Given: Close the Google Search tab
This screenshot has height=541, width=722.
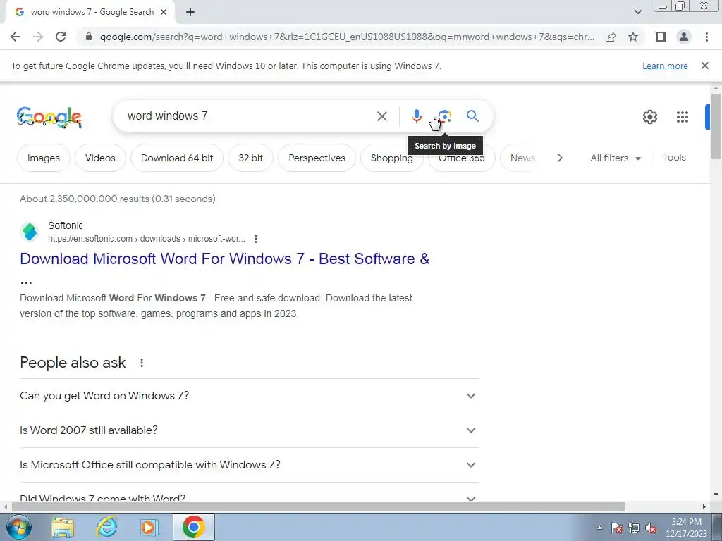Looking at the screenshot, I should click(164, 13).
